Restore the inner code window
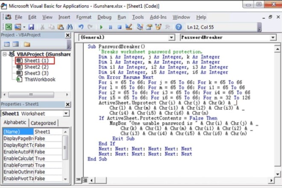This screenshot has width=282, height=188. [x=270, y=17]
